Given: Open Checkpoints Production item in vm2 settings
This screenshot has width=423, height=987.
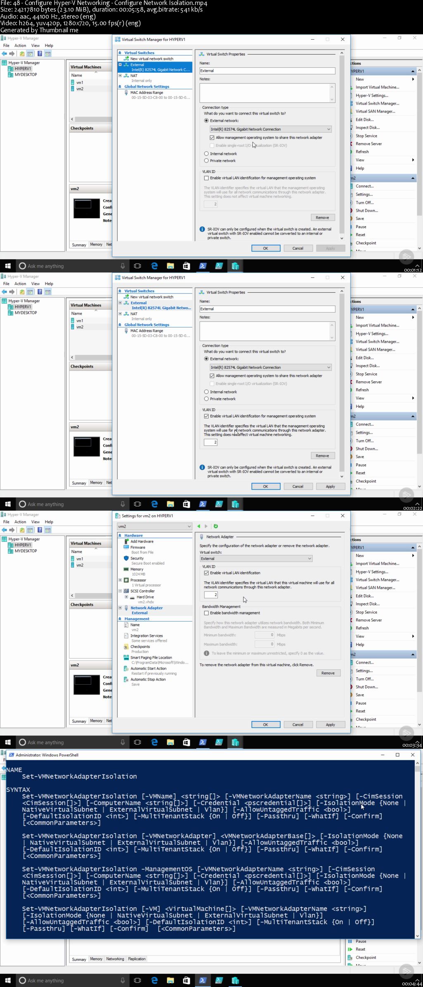Looking at the screenshot, I should pyautogui.click(x=140, y=649).
